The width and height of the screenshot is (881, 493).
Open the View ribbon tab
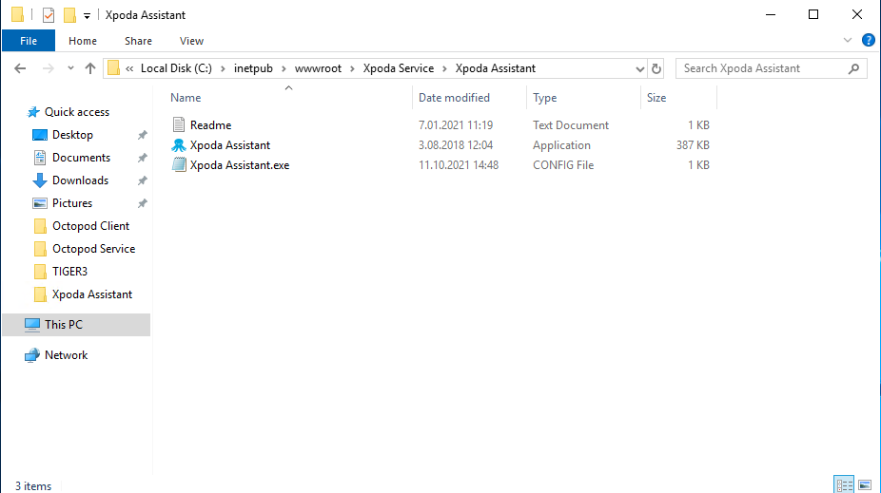[191, 41]
